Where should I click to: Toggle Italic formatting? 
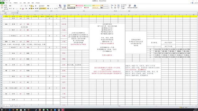point(12,9)
